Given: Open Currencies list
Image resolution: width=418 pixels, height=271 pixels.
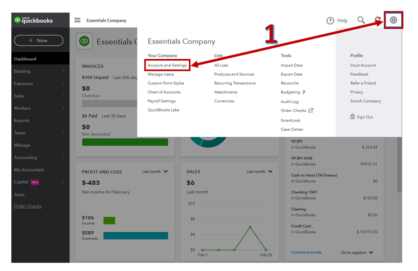Looking at the screenshot, I should tap(224, 101).
